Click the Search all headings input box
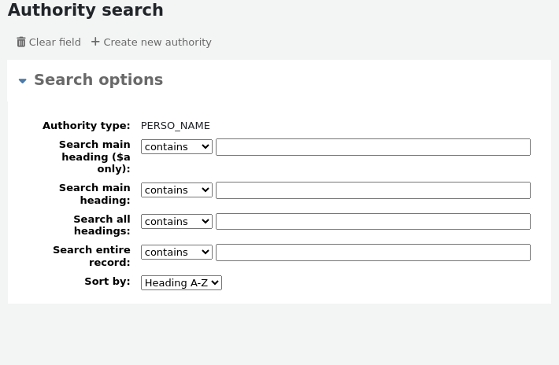This screenshot has width=559, height=365. 372,222
